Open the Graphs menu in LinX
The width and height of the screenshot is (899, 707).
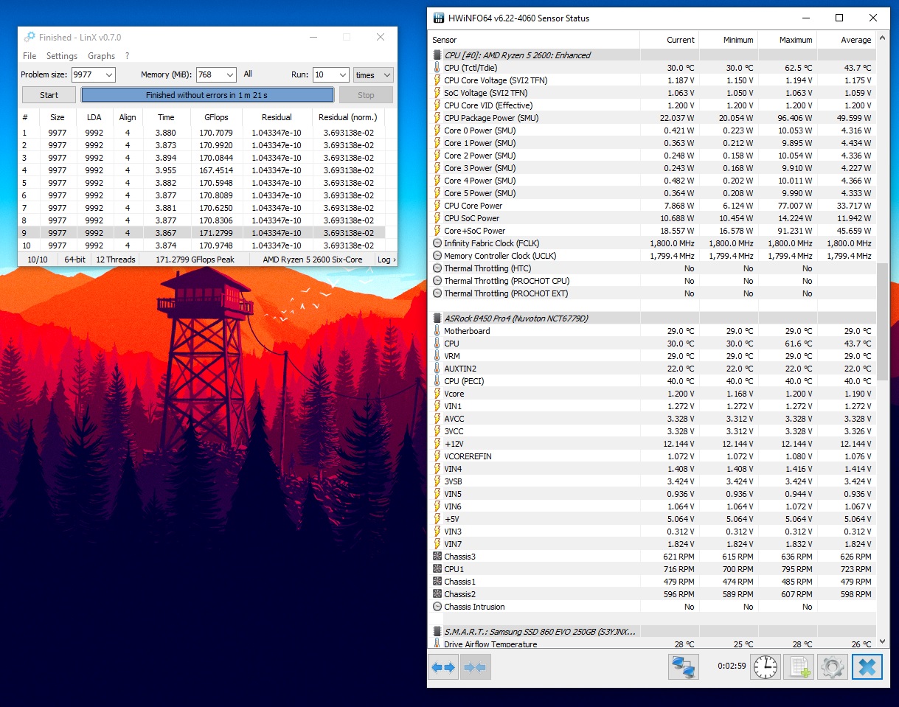point(102,56)
